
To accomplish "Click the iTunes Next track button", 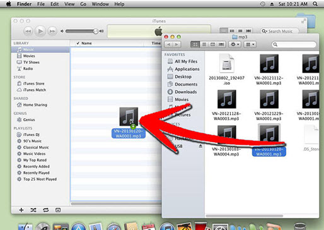I will click(52, 32).
